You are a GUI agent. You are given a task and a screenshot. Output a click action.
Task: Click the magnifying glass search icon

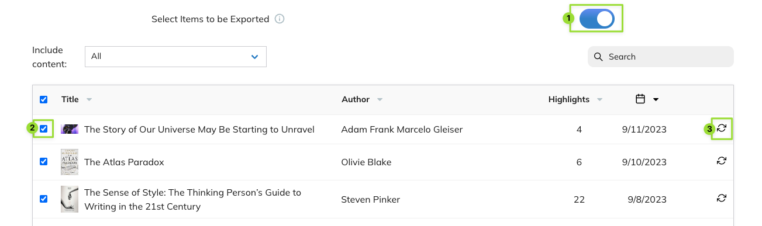coord(598,57)
